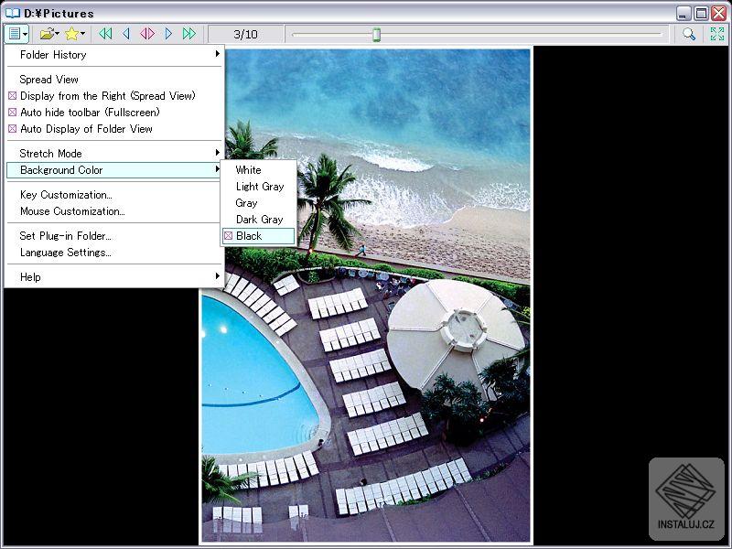Choose Set Plug-in Folder...
The height and width of the screenshot is (549, 732).
114,236
